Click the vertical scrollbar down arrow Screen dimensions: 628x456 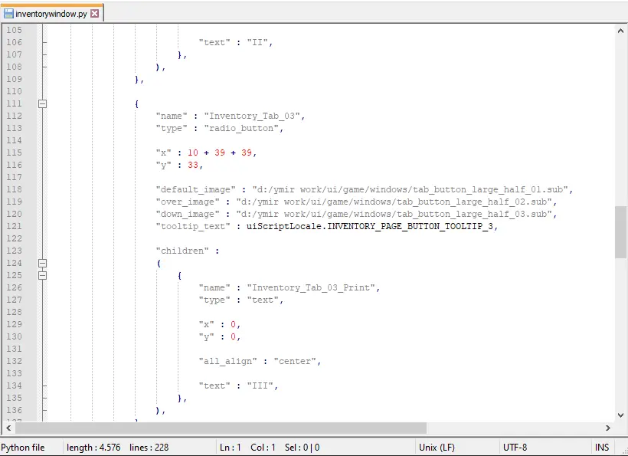[620, 415]
